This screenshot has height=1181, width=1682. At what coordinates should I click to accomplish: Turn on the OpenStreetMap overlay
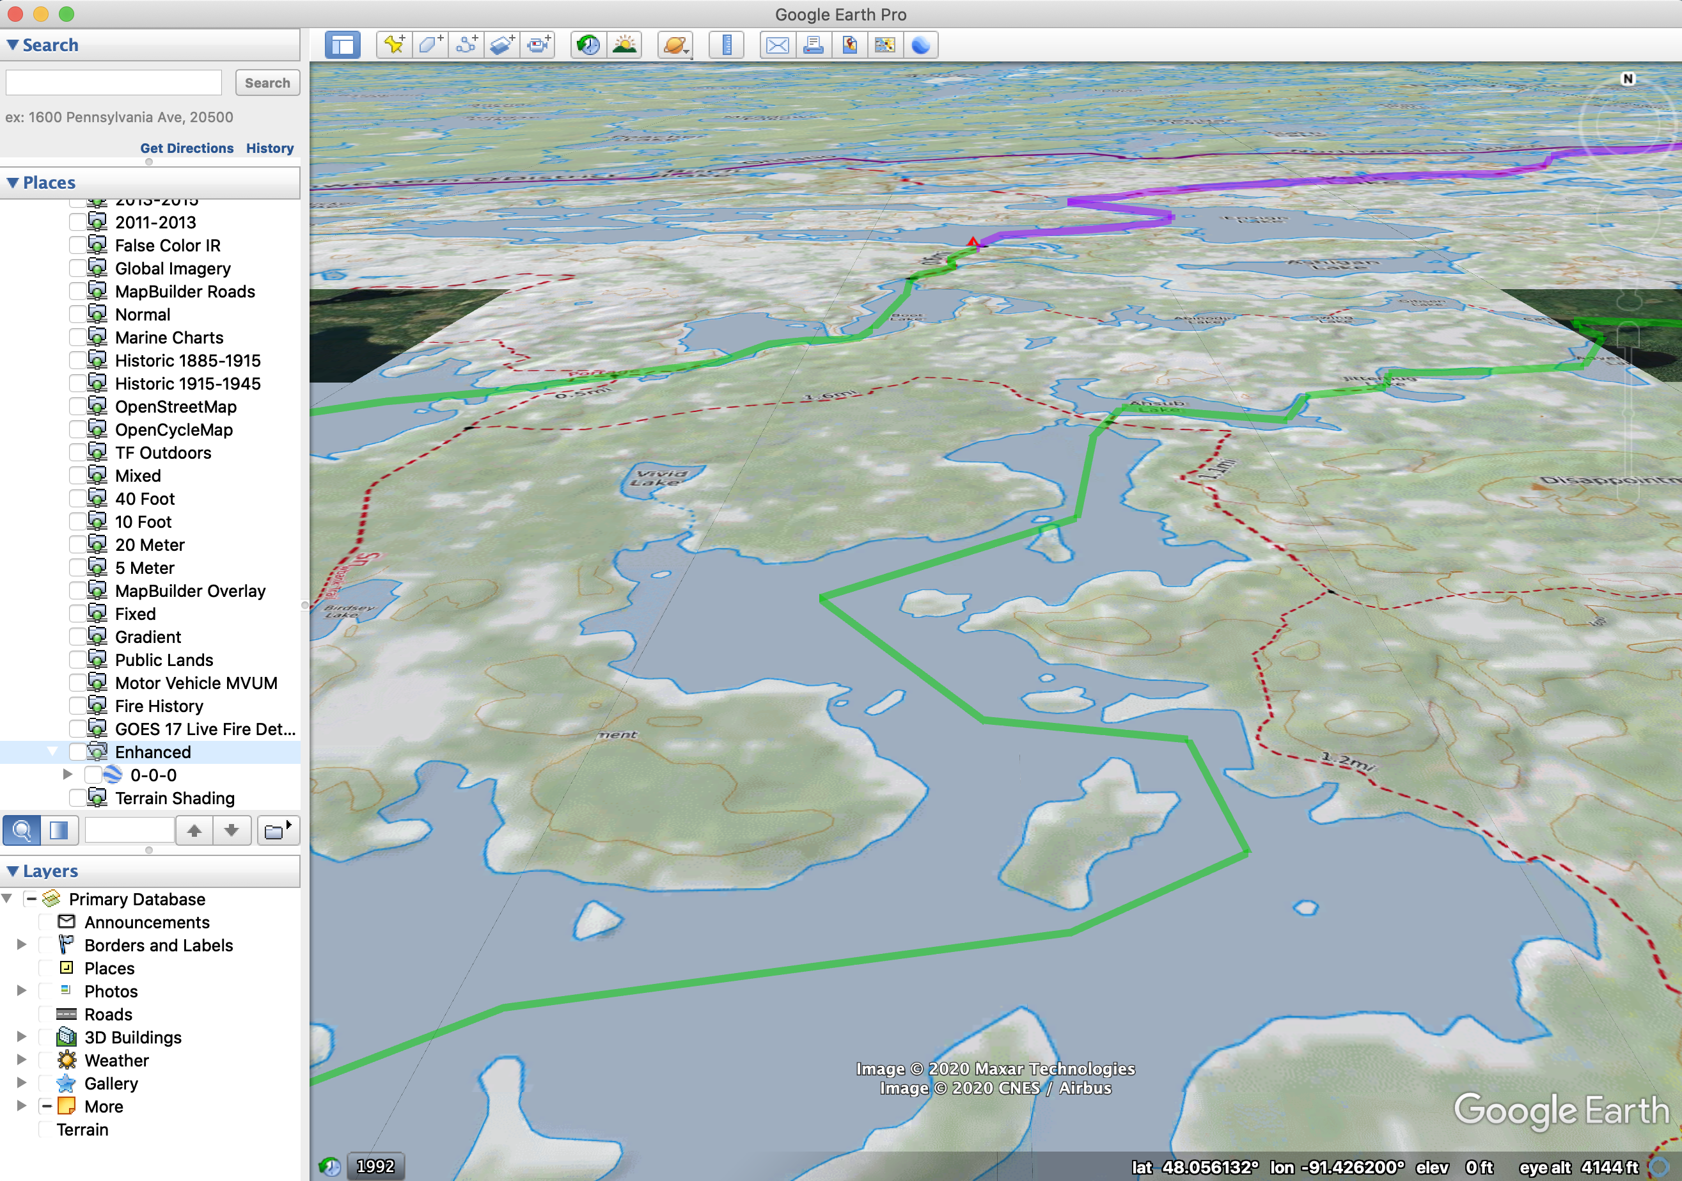tap(76, 407)
